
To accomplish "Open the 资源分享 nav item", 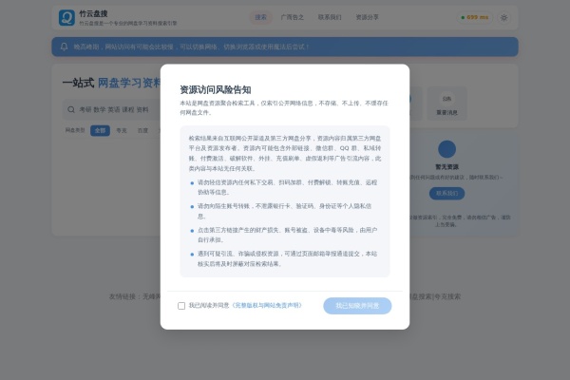I will (x=367, y=17).
